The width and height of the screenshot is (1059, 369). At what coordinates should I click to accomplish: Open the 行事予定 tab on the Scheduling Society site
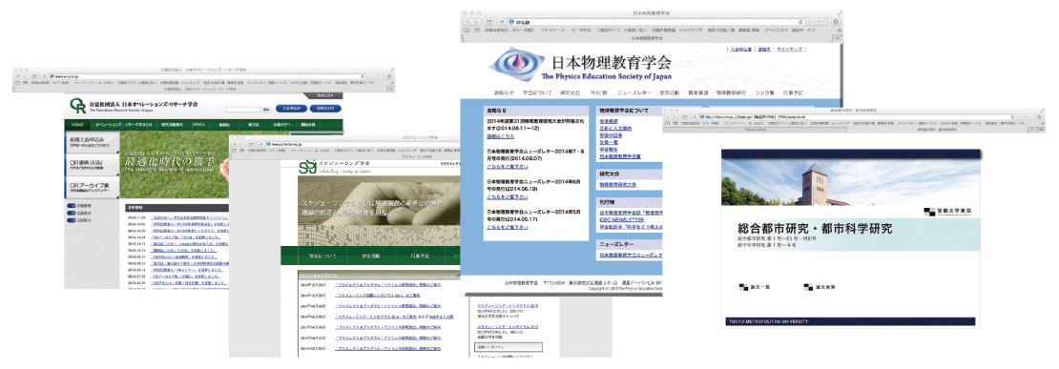tap(419, 256)
